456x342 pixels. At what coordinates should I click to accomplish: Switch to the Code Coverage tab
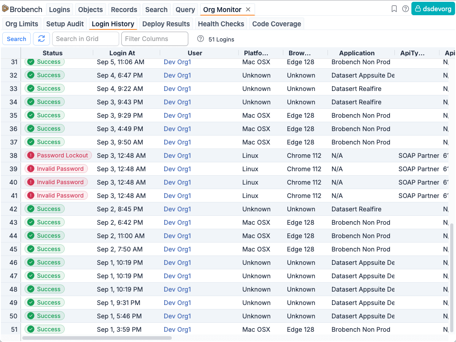pos(276,24)
